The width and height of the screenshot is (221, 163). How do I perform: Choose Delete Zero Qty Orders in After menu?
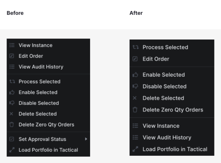click(173, 110)
